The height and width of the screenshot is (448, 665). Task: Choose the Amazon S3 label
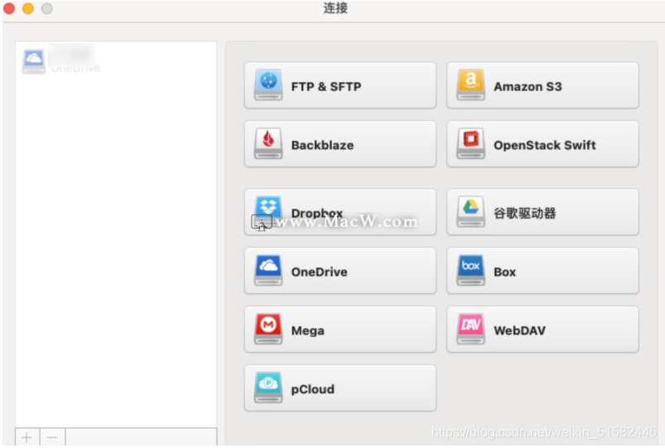tap(528, 87)
